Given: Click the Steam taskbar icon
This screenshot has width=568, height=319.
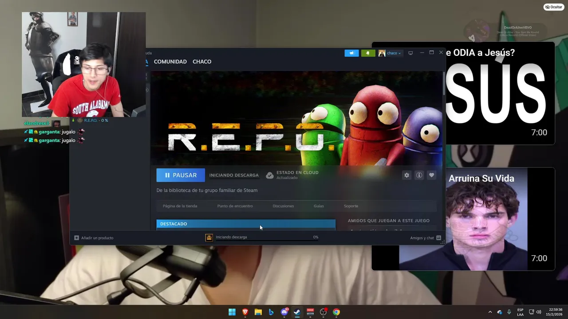Looking at the screenshot, I should point(297,312).
